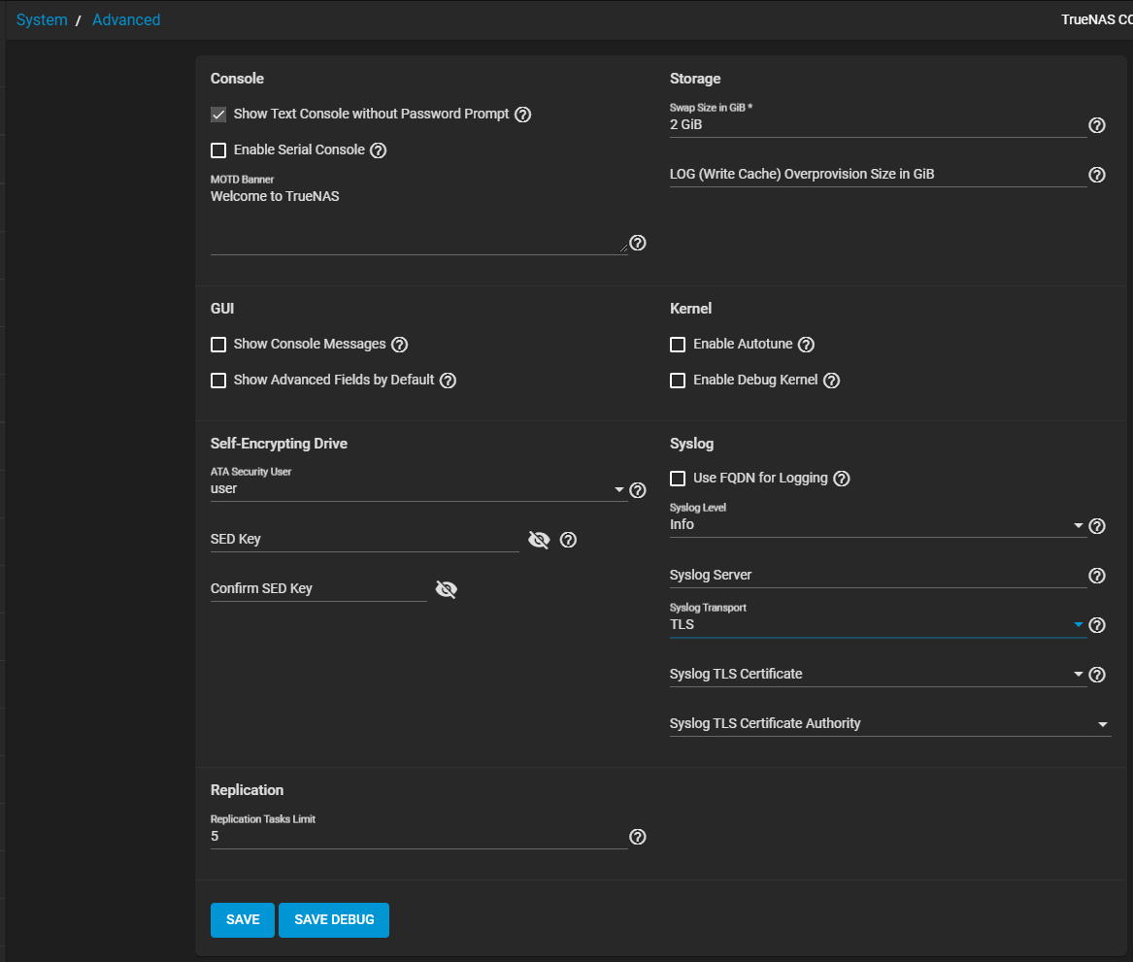
Task: Click help icon beside Syslog Level
Action: pos(1097,526)
